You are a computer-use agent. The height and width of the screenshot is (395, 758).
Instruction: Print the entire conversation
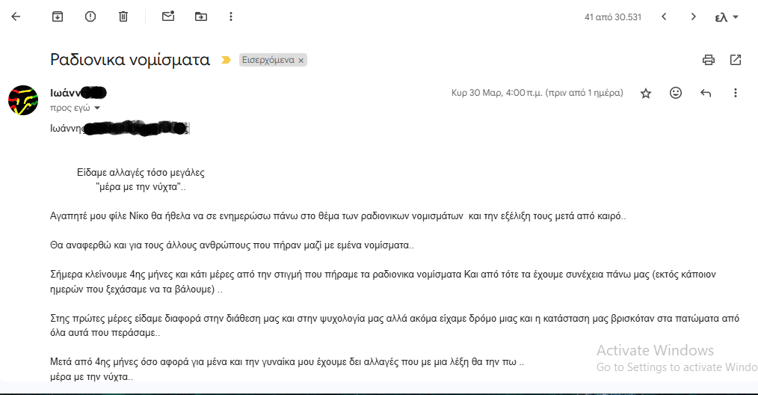pyautogui.click(x=709, y=60)
